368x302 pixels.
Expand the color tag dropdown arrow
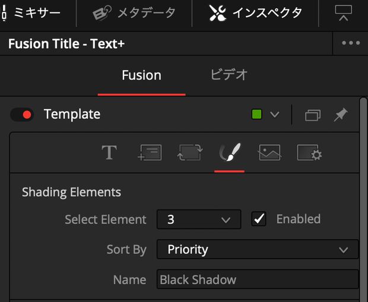[x=274, y=115]
